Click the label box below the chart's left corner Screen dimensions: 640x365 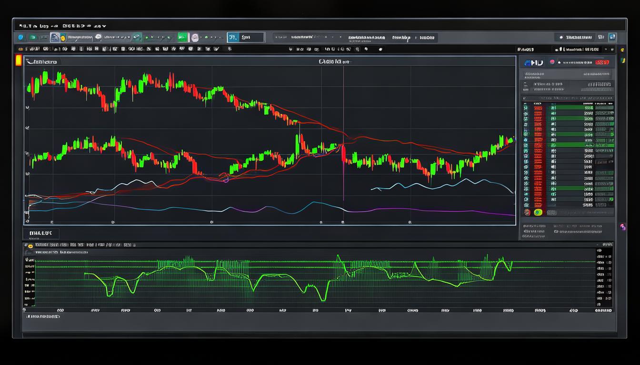(x=41, y=233)
